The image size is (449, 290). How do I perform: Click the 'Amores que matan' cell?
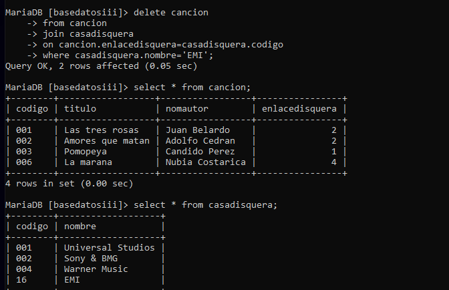pos(107,140)
